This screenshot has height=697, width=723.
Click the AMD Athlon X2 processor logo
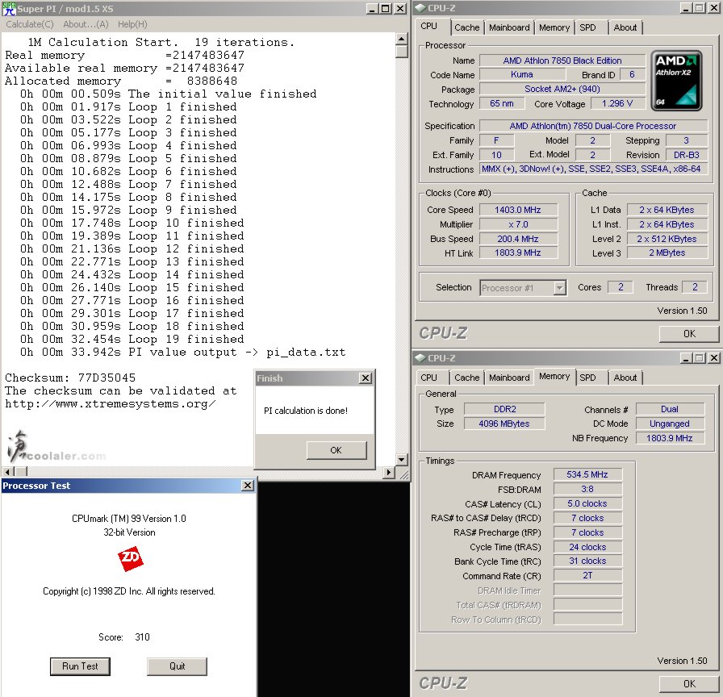(676, 81)
